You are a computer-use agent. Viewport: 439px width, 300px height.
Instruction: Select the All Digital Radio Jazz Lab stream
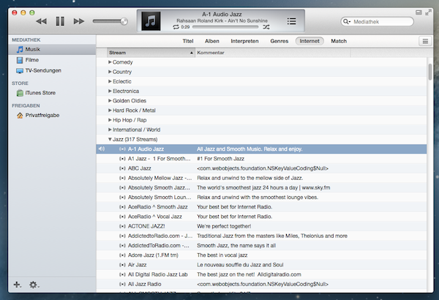[x=261, y=274]
